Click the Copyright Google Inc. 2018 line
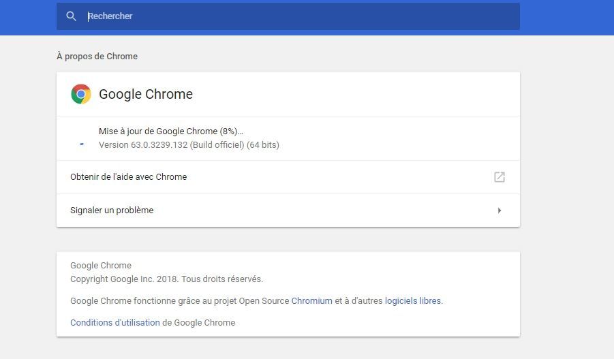The width and height of the screenshot is (614, 359). [x=166, y=279]
